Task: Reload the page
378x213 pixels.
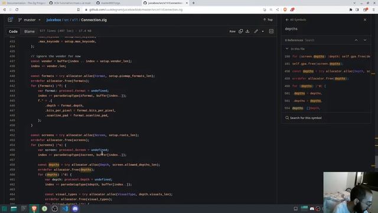Action: pyautogui.click(x=17, y=9)
